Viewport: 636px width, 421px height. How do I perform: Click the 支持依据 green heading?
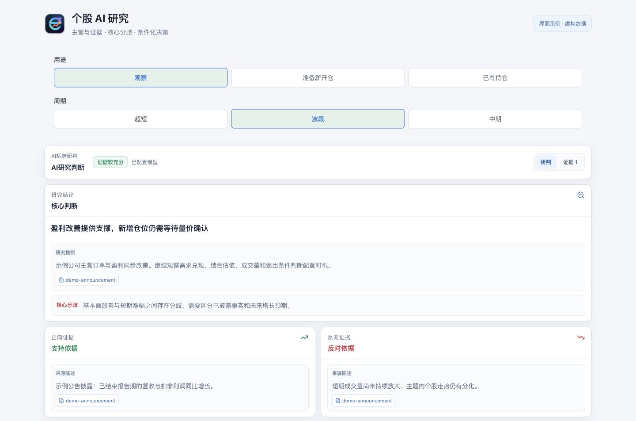(64, 348)
